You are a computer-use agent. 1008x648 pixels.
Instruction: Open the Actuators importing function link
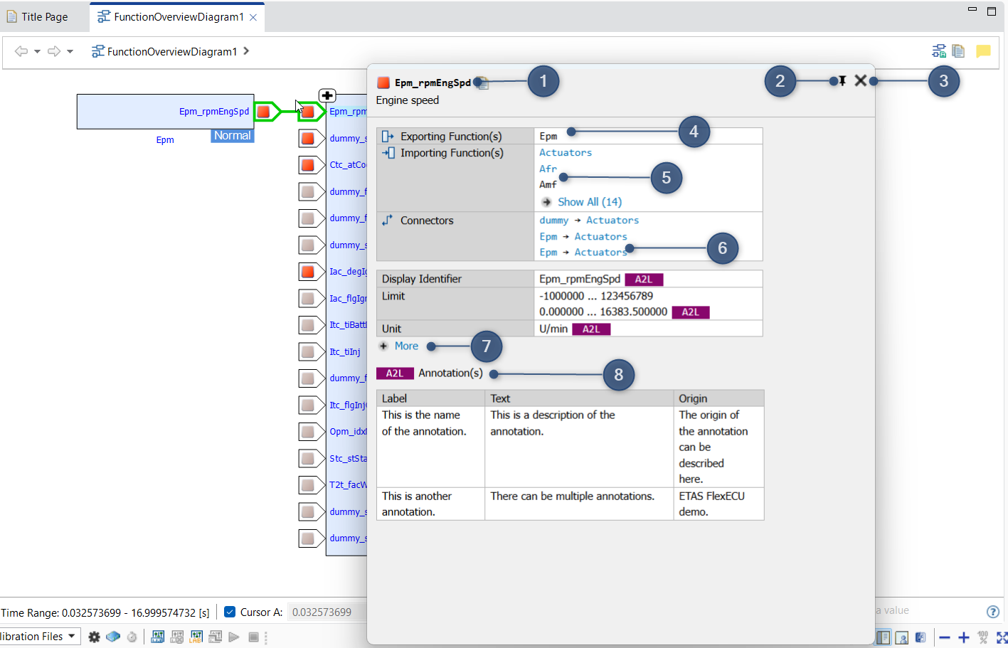click(566, 153)
